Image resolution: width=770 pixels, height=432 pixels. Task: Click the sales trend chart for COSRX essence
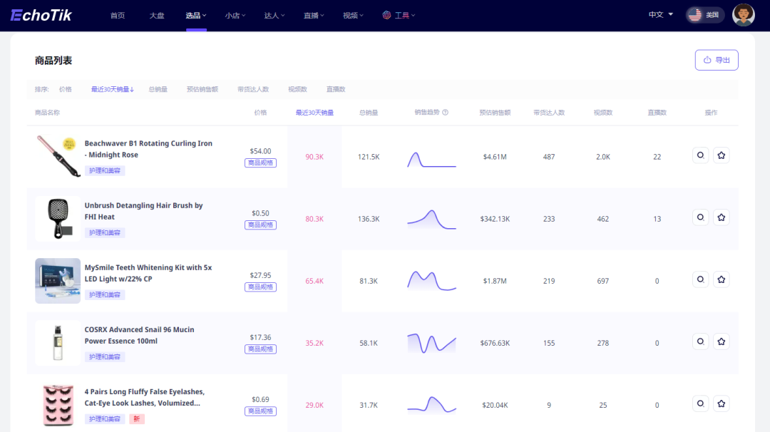pyautogui.click(x=431, y=343)
